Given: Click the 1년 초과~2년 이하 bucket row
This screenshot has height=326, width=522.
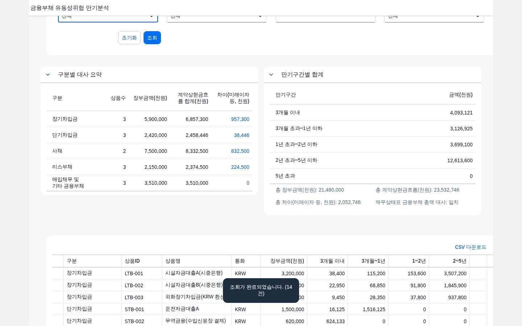Looking at the screenshot, I should 373,145.
